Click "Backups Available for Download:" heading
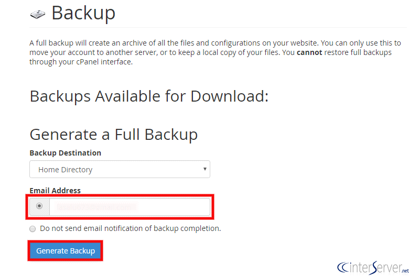 [x=149, y=96]
